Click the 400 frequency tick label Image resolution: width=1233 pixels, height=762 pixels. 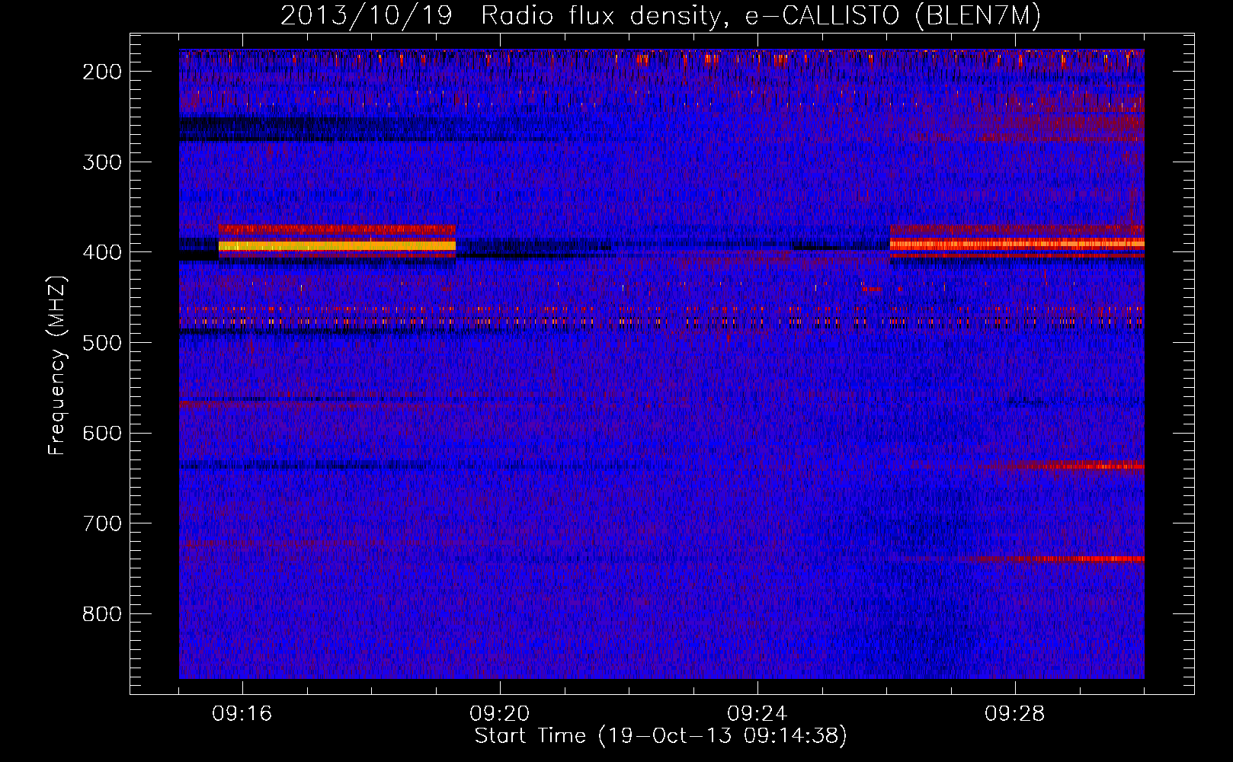point(101,252)
